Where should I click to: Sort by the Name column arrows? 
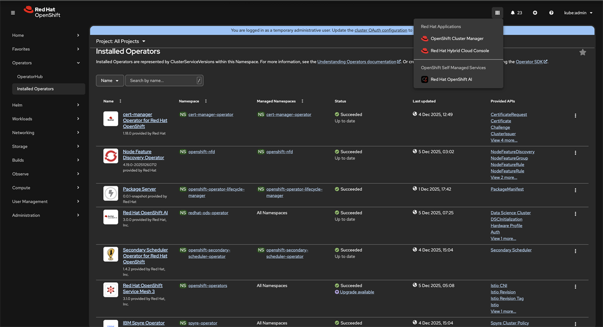click(x=120, y=101)
